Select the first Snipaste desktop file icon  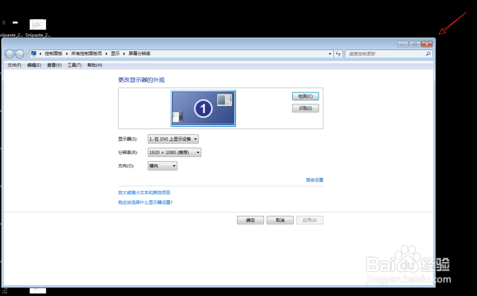click(10, 23)
